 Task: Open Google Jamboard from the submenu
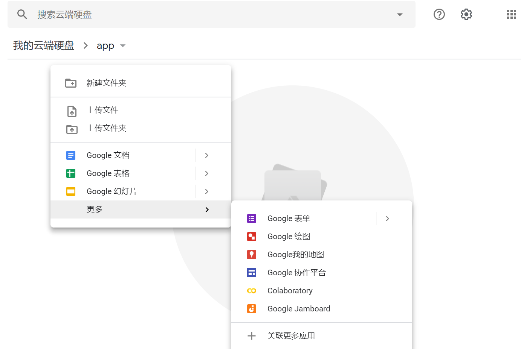point(322,309)
